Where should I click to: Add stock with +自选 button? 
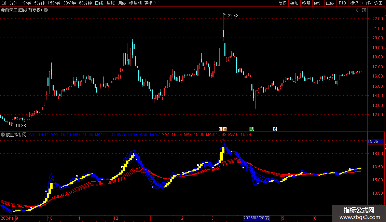[366, 3]
